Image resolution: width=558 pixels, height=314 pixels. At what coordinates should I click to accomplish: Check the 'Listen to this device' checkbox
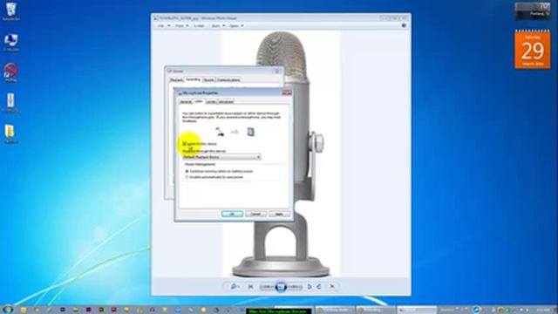click(185, 144)
